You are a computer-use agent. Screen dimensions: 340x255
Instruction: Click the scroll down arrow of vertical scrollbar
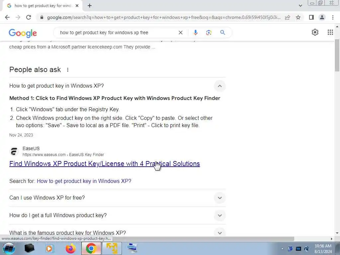click(x=337, y=233)
